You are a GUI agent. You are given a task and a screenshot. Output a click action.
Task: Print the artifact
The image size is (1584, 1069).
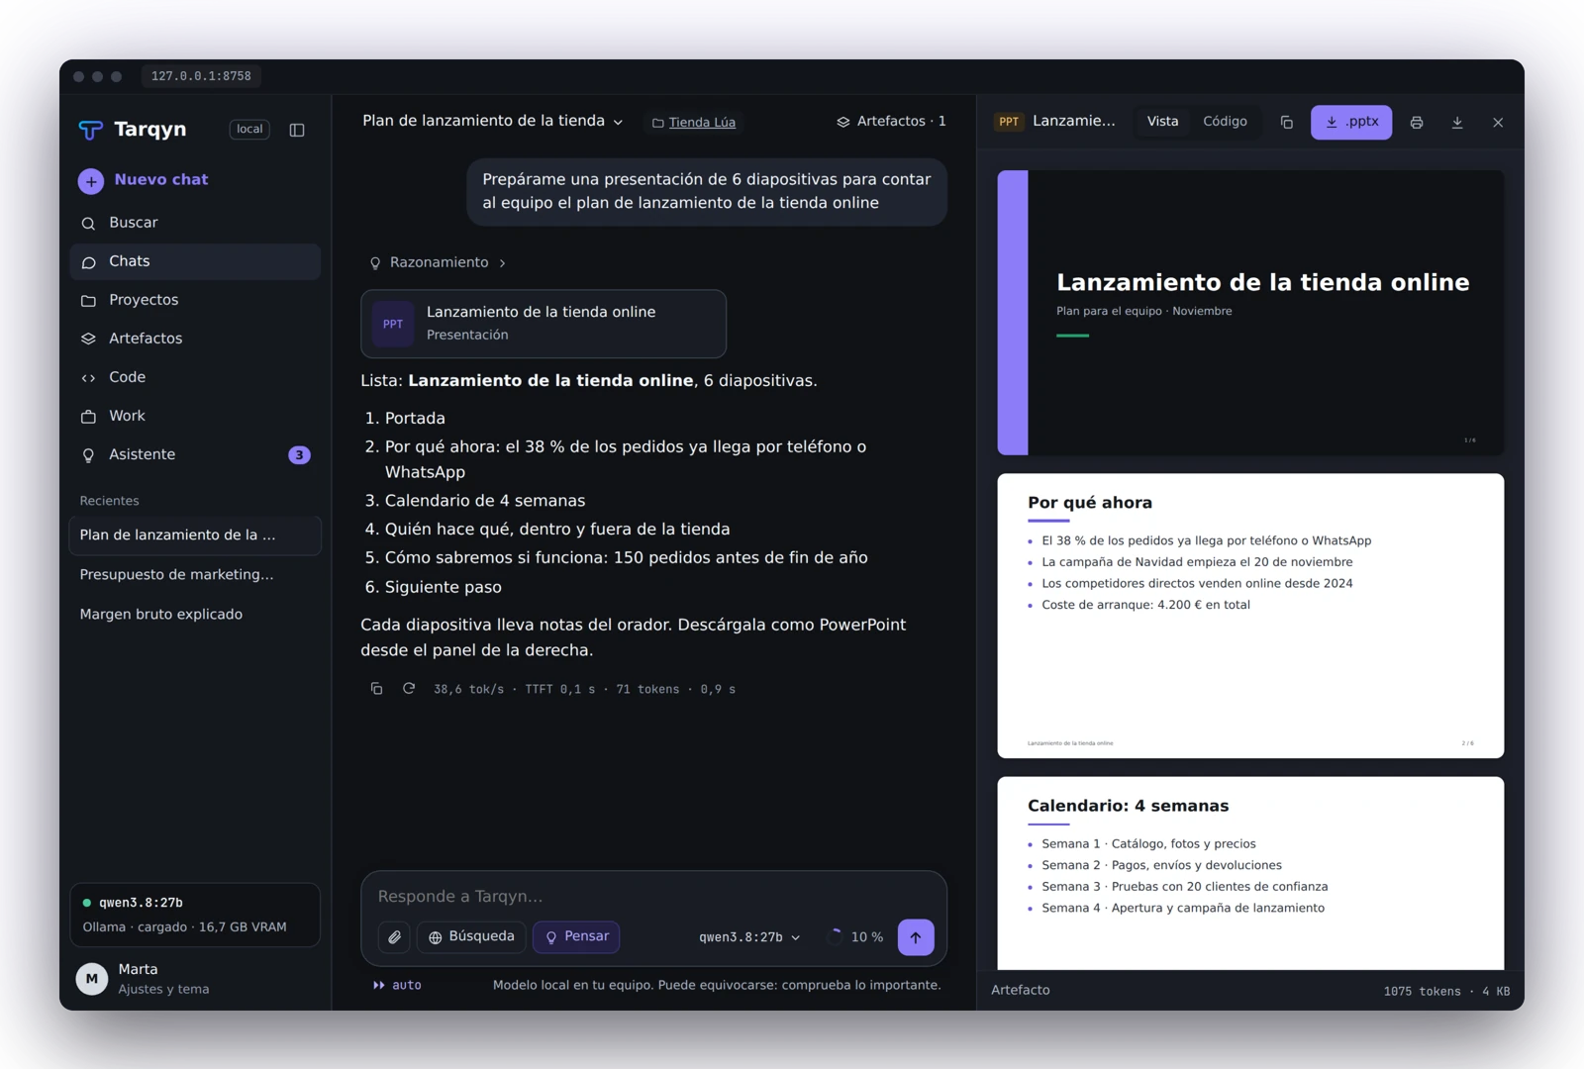(x=1417, y=123)
